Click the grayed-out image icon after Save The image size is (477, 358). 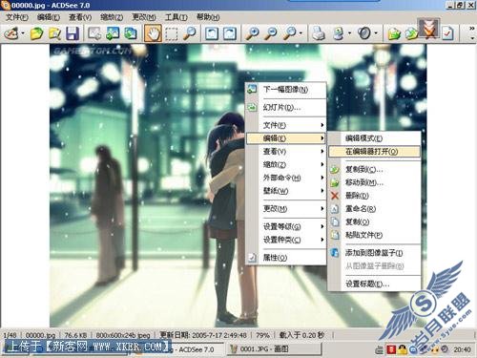tap(94, 33)
